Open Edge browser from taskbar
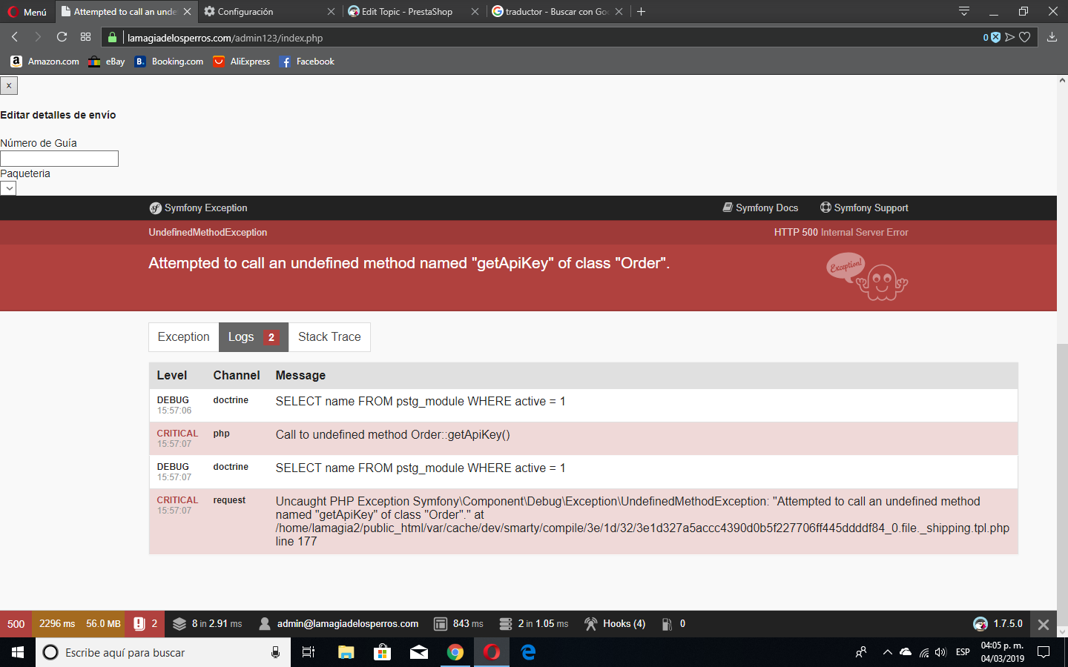This screenshot has height=667, width=1068. 528,652
